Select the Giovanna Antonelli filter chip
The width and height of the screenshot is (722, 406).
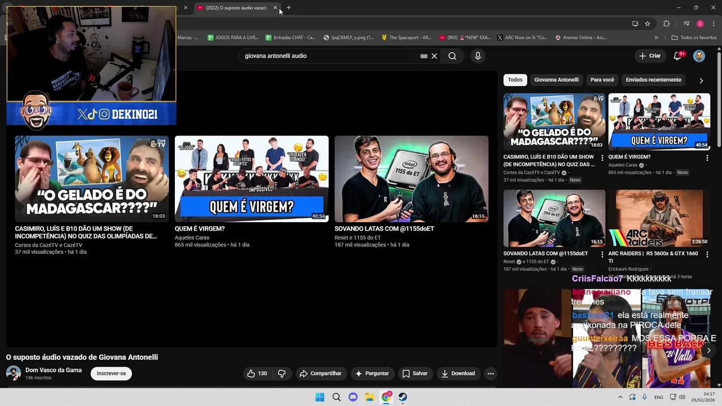coord(556,80)
